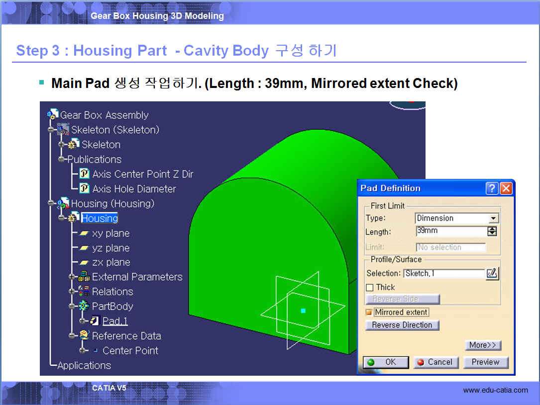Enable the Thick checkbox
The width and height of the screenshot is (540, 405).
click(x=369, y=287)
